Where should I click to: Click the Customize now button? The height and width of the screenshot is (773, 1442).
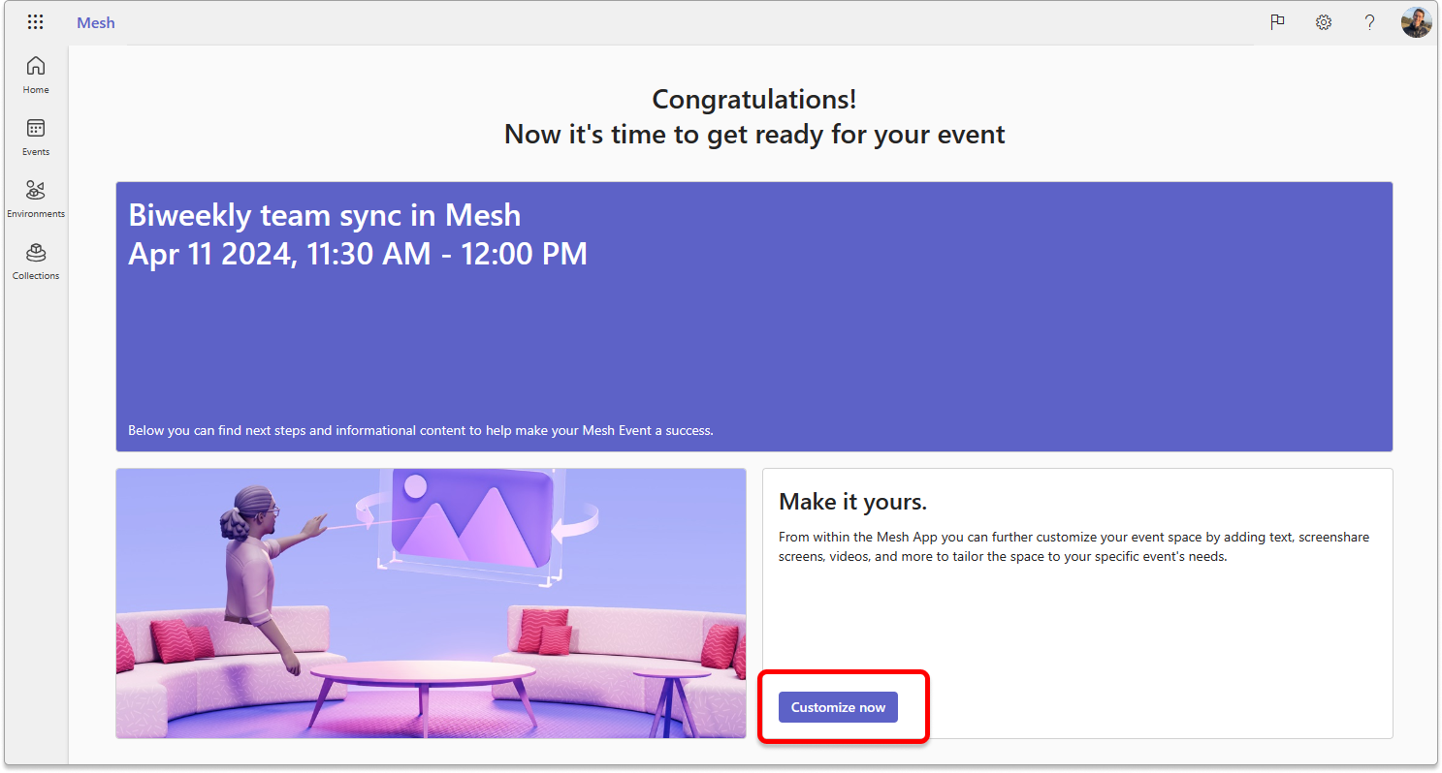(x=838, y=707)
